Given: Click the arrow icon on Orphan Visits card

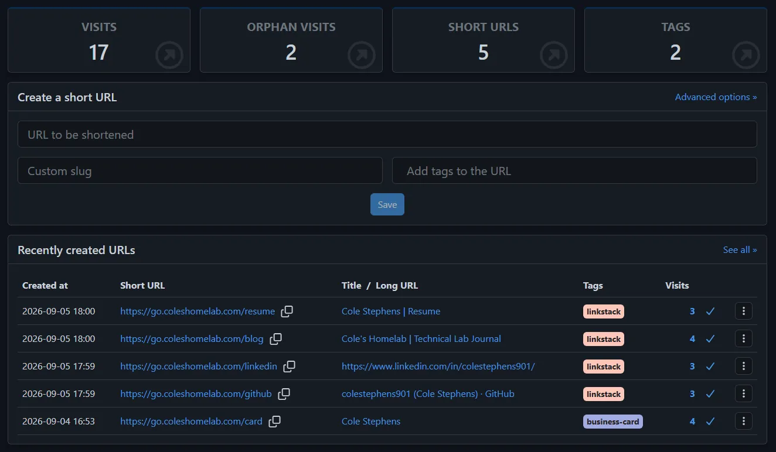Looking at the screenshot, I should click(361, 56).
